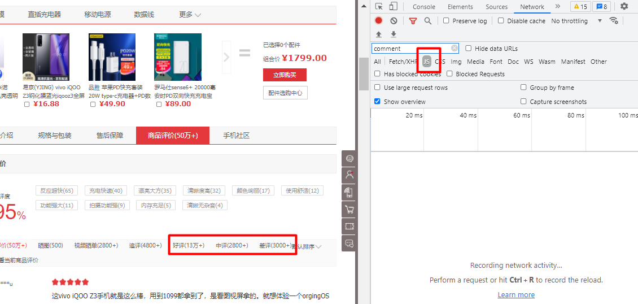
Task: Select the Network tab
Action: pyautogui.click(x=532, y=7)
